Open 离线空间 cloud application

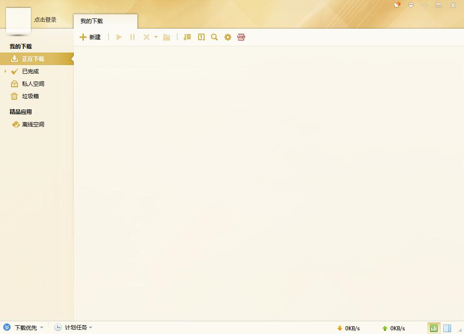click(x=33, y=125)
